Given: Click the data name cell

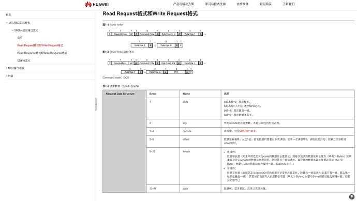Looking at the screenshot, I should click(x=200, y=189).
